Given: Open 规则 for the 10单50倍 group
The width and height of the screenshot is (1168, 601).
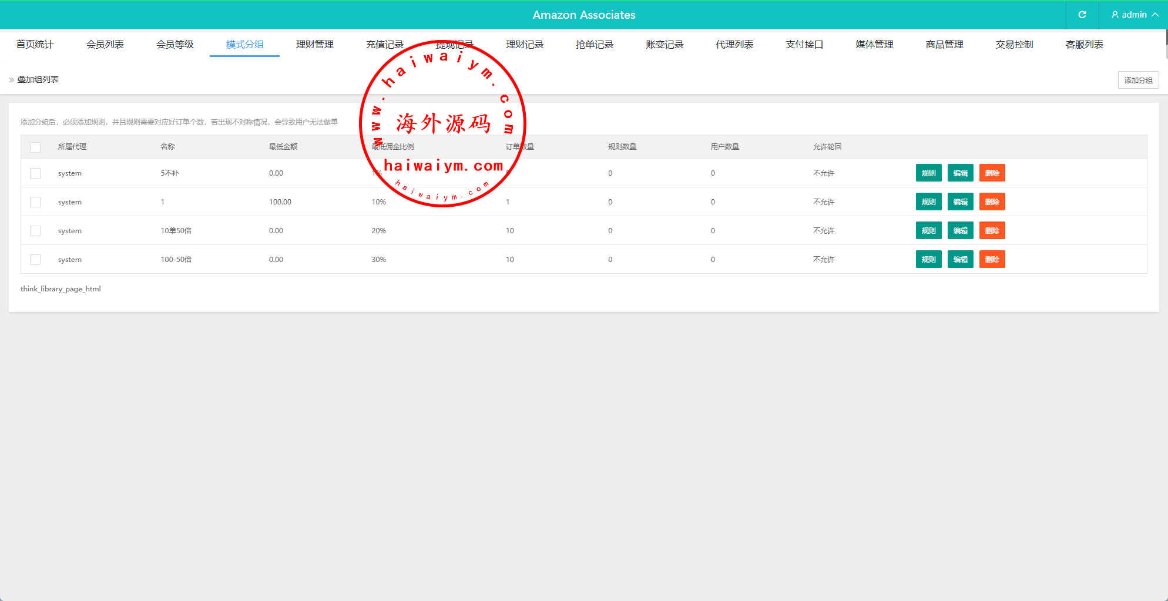Looking at the screenshot, I should click(x=928, y=231).
